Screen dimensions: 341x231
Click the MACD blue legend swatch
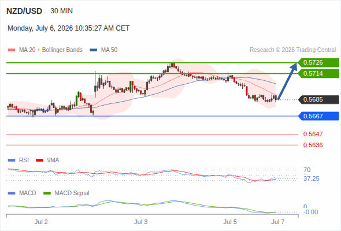pos(12,193)
